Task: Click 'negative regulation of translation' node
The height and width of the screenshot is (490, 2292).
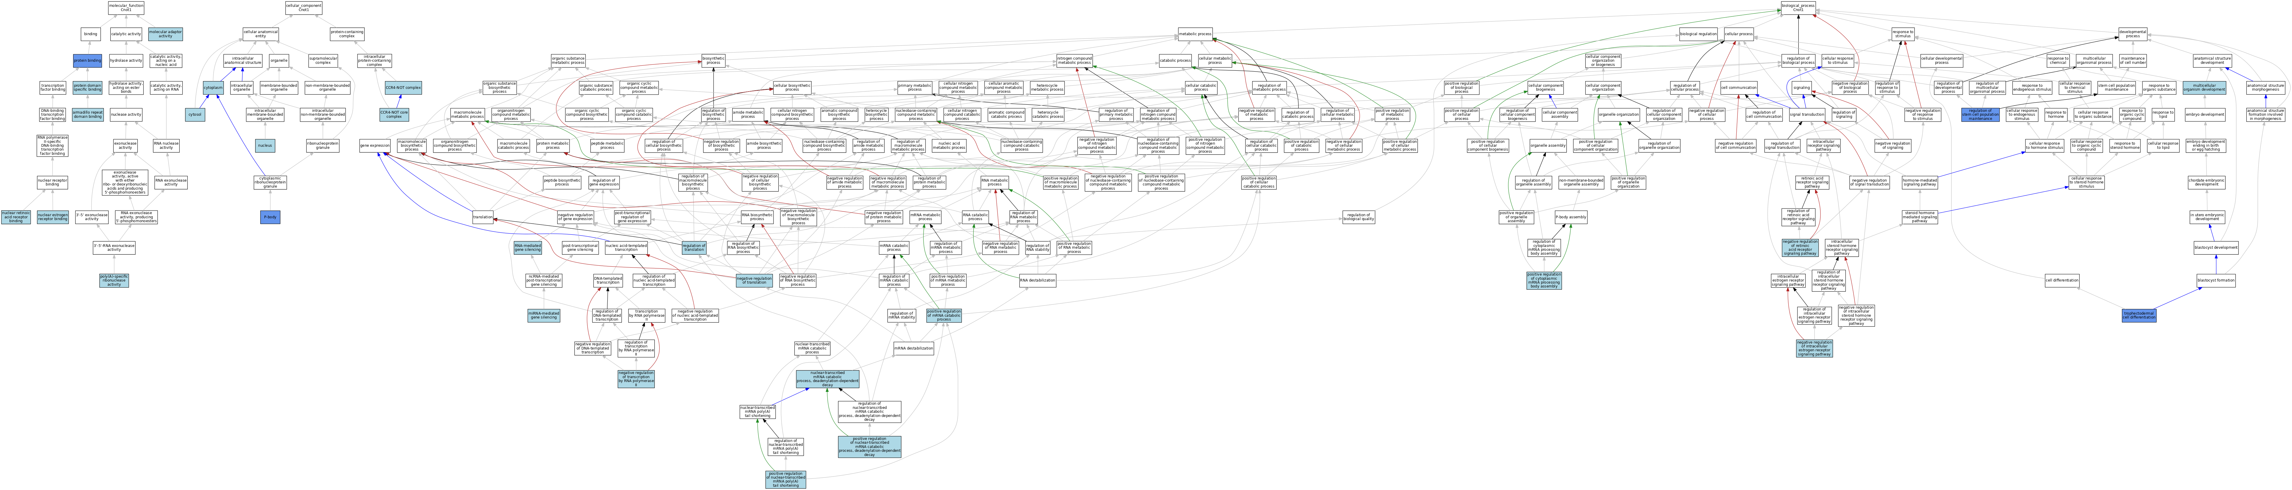Action: click(x=754, y=281)
